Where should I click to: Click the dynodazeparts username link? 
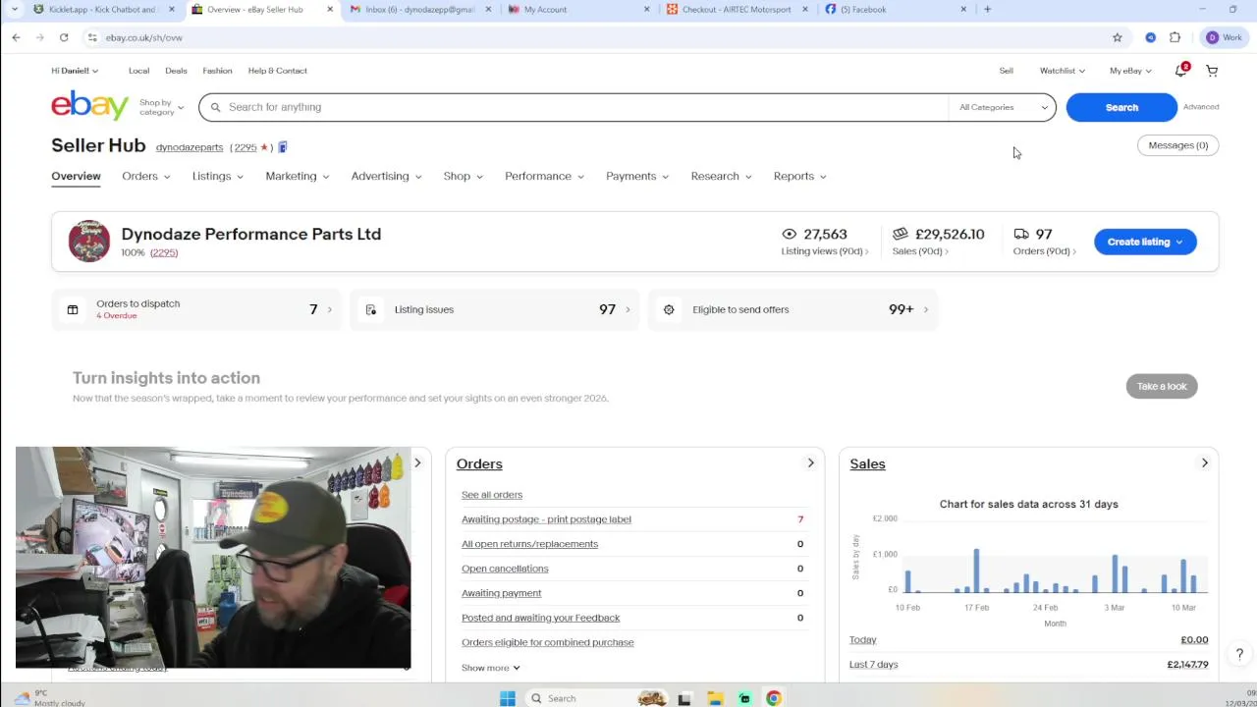click(190, 147)
